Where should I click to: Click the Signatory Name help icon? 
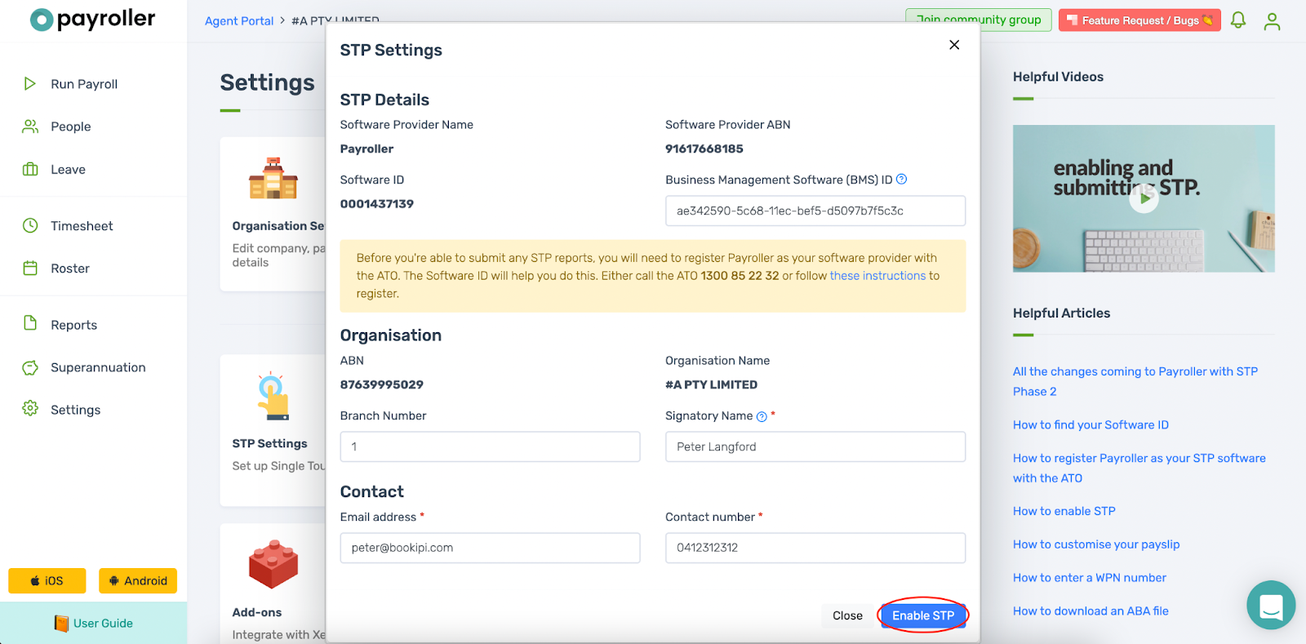762,415
